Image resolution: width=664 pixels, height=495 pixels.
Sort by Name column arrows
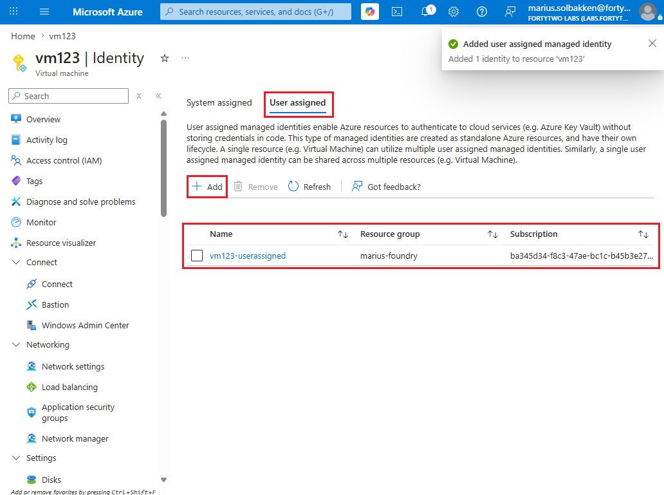(342, 234)
